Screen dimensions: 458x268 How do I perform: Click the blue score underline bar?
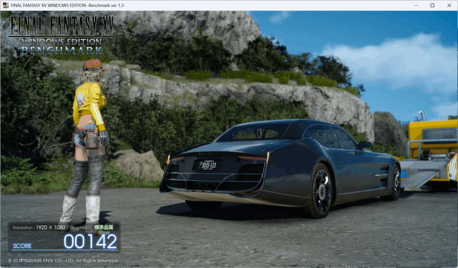pos(63,250)
